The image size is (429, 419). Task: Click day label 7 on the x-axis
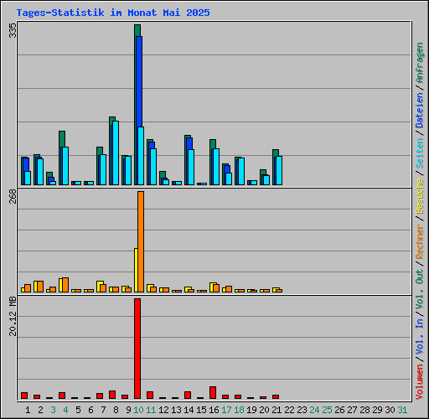(x=103, y=410)
